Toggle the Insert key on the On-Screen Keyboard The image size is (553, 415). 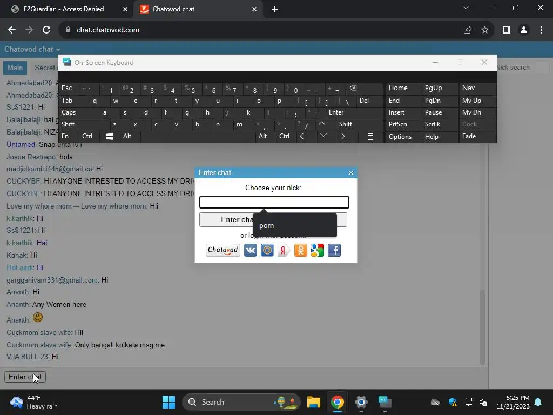click(403, 112)
